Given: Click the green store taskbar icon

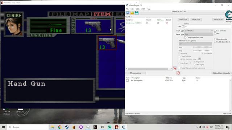Looking at the screenshot, I should click(109, 127).
